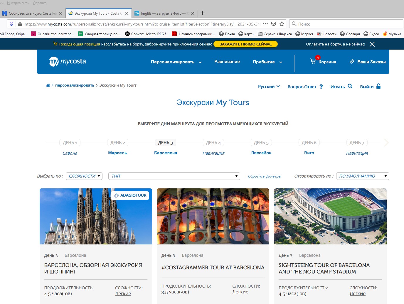Viewport: 404px width, 304px height.
Task: Click the home breadcrumb icon
Action: click(48, 85)
